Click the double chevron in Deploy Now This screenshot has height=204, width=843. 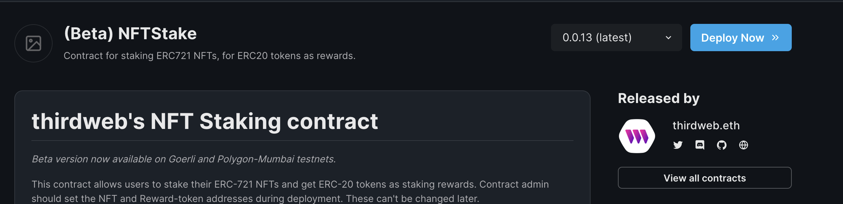[775, 38]
